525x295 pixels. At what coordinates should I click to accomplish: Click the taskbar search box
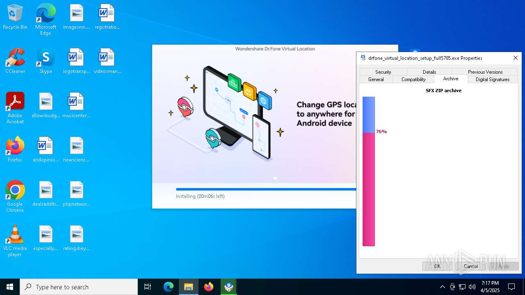coord(79,287)
